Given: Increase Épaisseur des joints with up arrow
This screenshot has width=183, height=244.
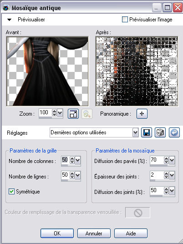Looking at the screenshot, I should 166,173.
